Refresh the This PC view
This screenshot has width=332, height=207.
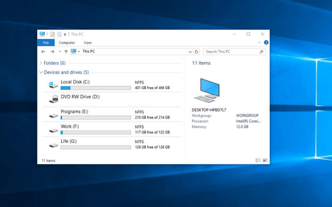[196, 52]
